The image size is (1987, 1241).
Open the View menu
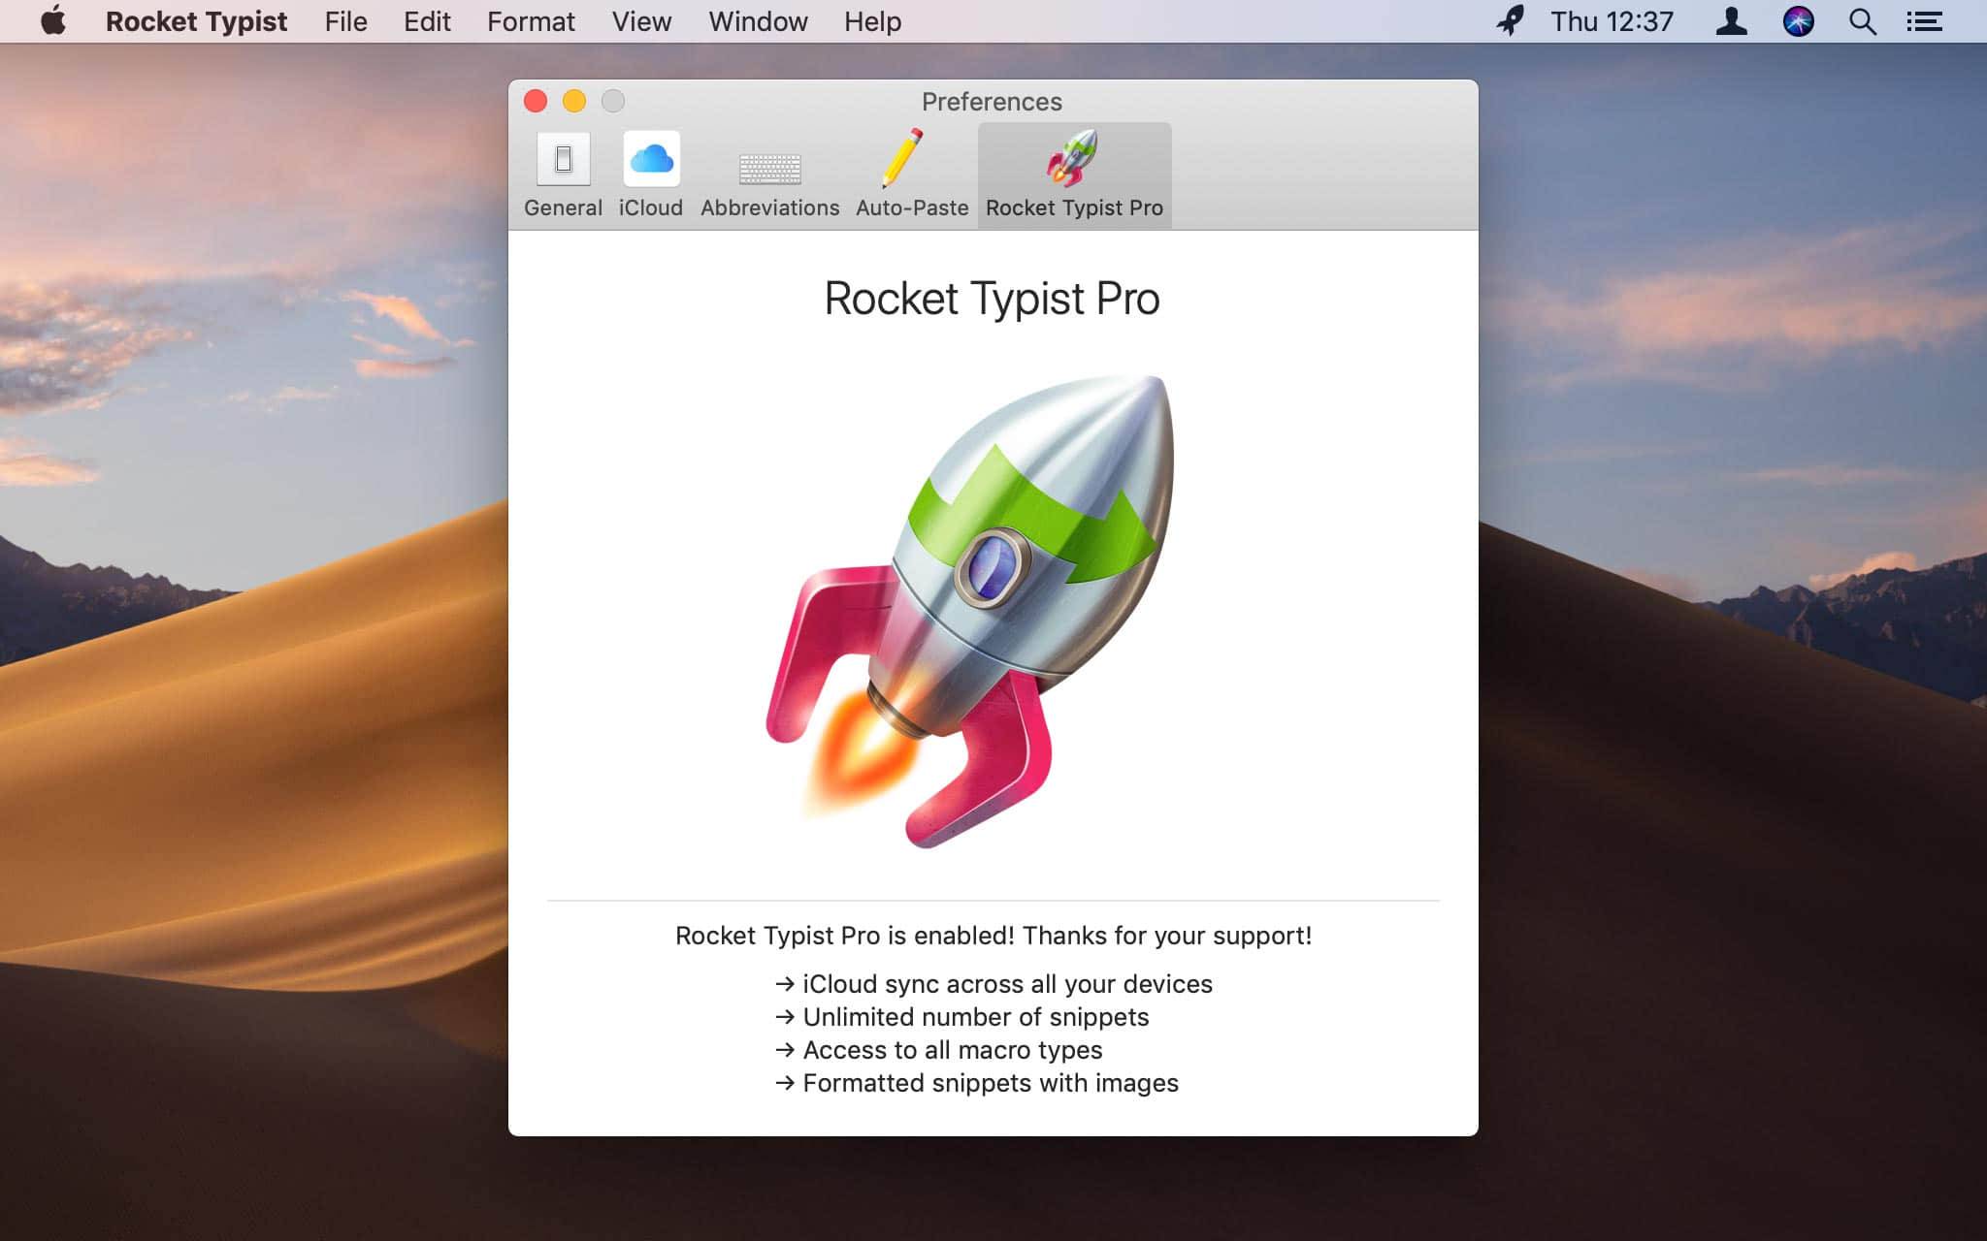tap(641, 21)
